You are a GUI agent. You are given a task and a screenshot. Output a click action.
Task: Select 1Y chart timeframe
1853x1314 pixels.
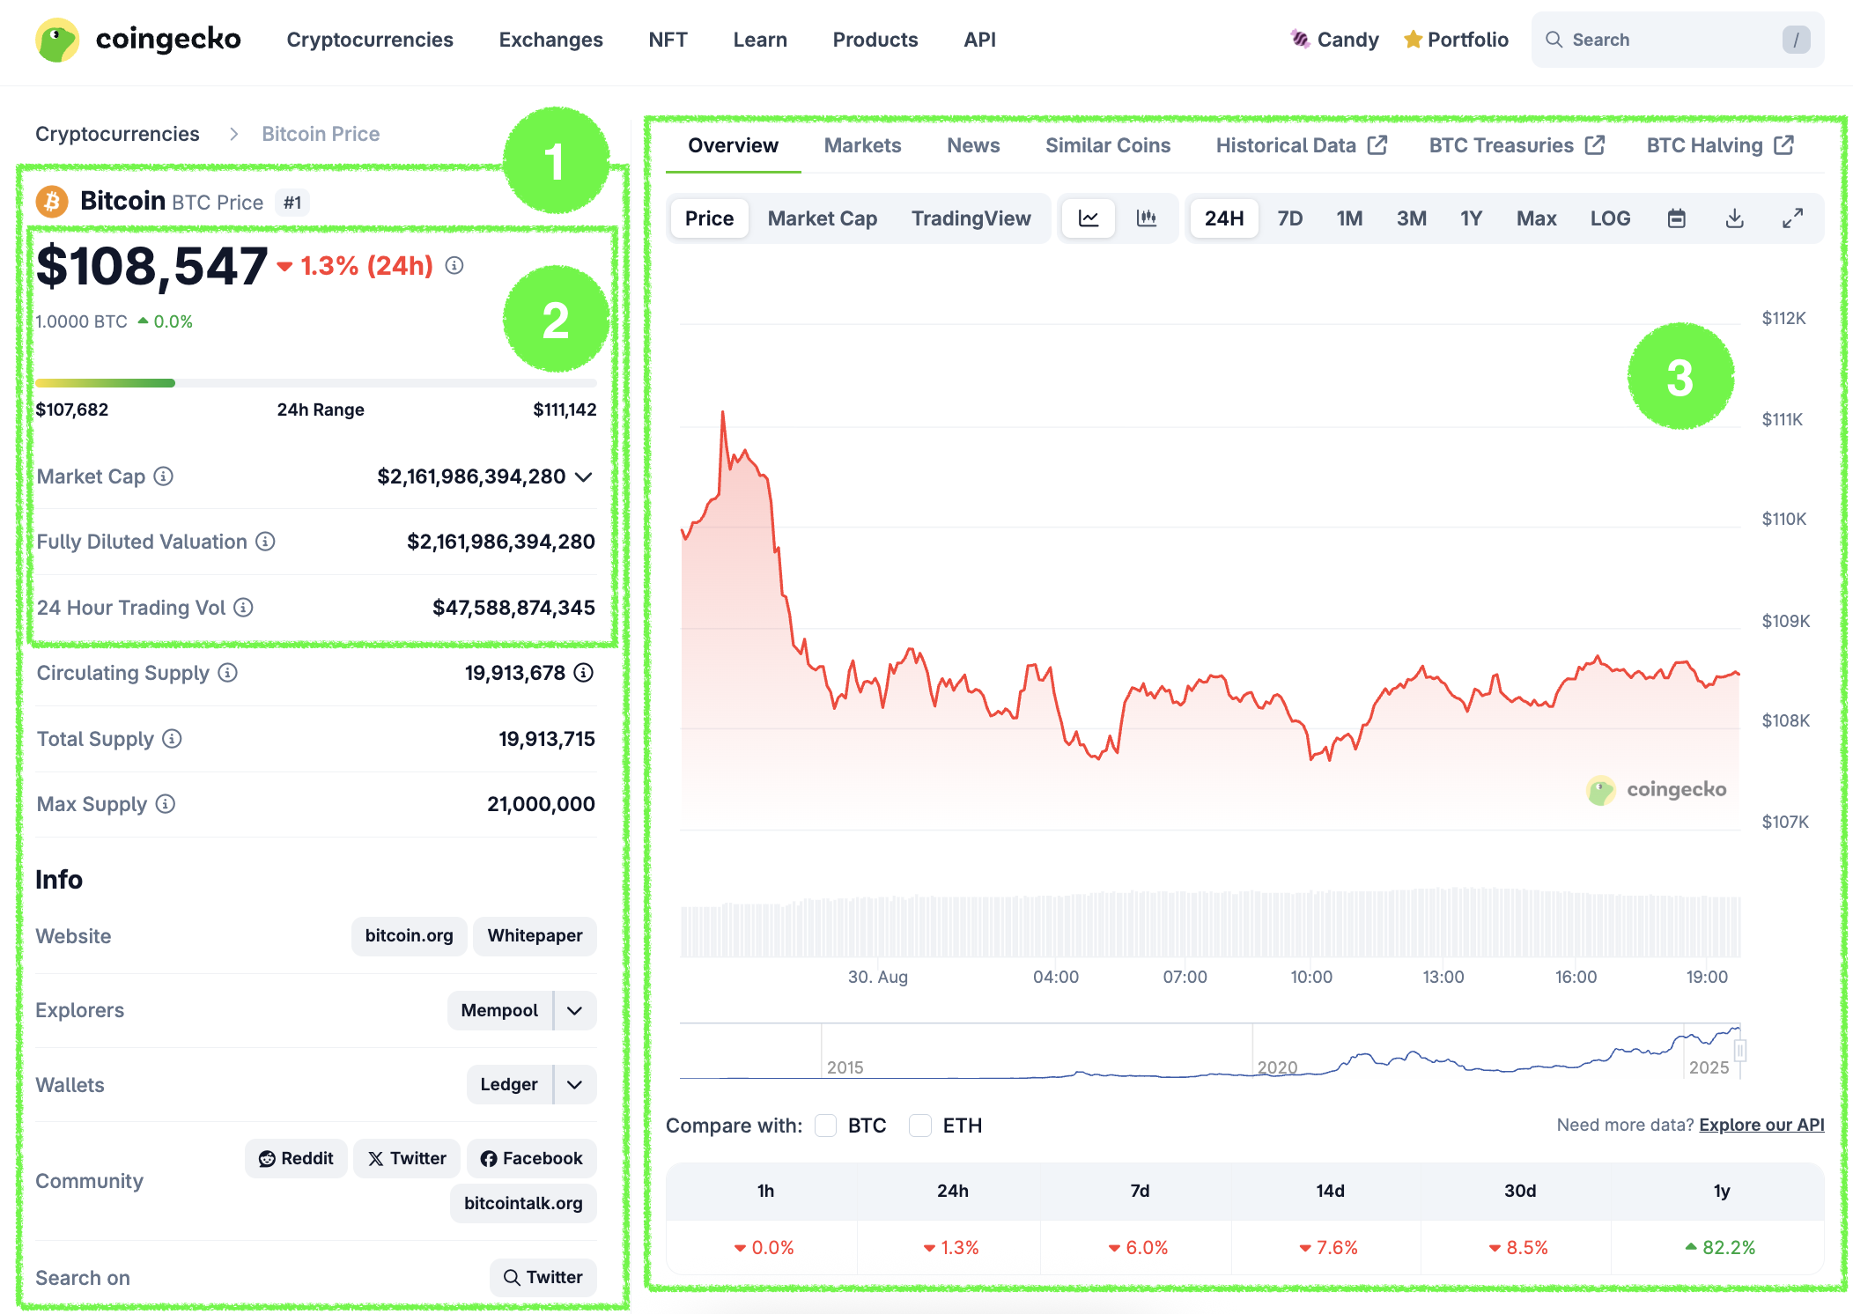pyautogui.click(x=1472, y=218)
